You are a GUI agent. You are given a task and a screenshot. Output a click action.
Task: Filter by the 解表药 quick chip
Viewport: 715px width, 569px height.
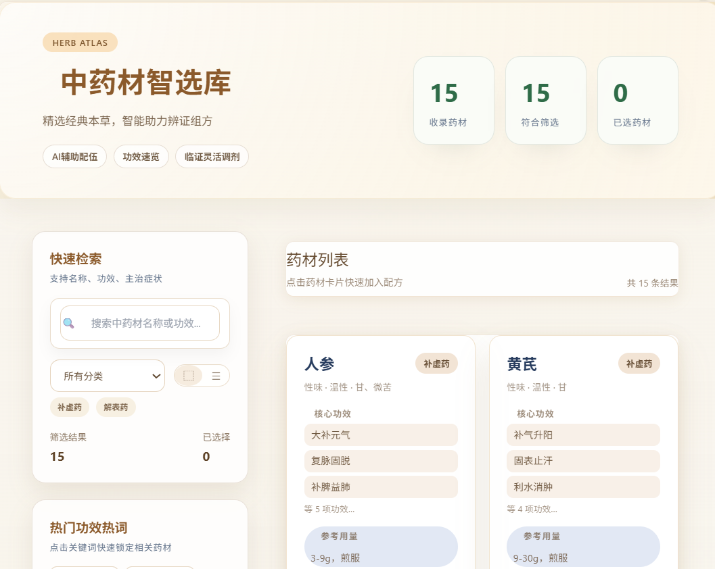116,407
